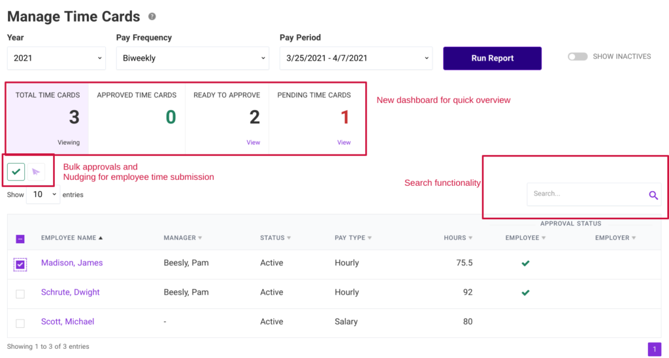
Task: Check the Schrute, Dwight row checkbox
Action: pyautogui.click(x=20, y=294)
